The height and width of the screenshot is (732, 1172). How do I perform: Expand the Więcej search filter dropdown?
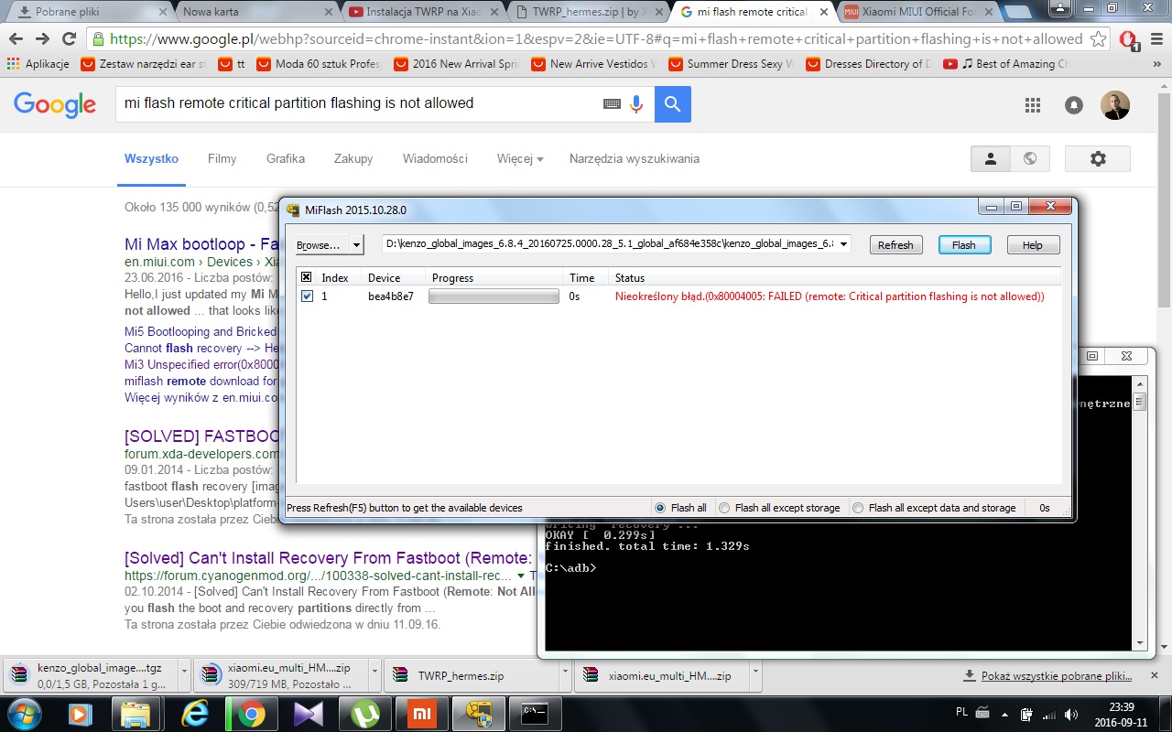point(520,158)
